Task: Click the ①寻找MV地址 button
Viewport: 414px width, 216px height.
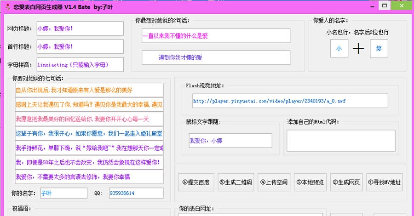Action: [385, 182]
